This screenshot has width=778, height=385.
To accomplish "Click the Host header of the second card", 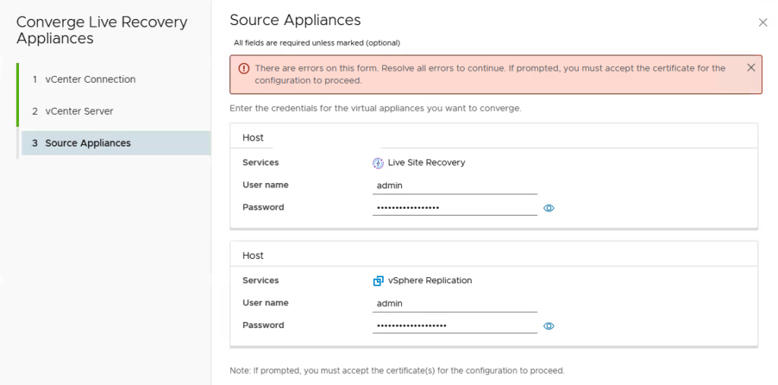I will tap(253, 256).
